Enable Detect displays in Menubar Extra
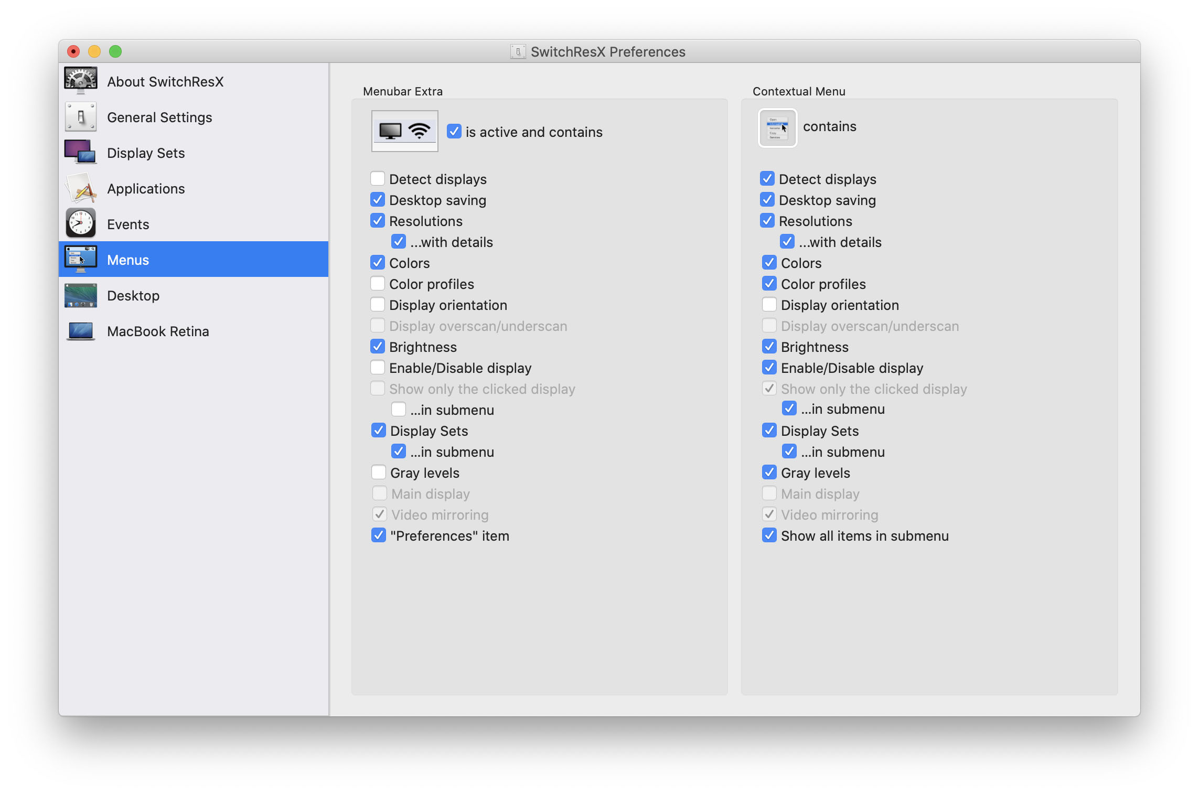The height and width of the screenshot is (794, 1199). point(378,179)
